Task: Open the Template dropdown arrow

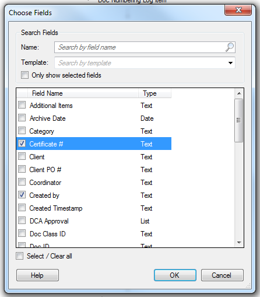Action: [230, 63]
